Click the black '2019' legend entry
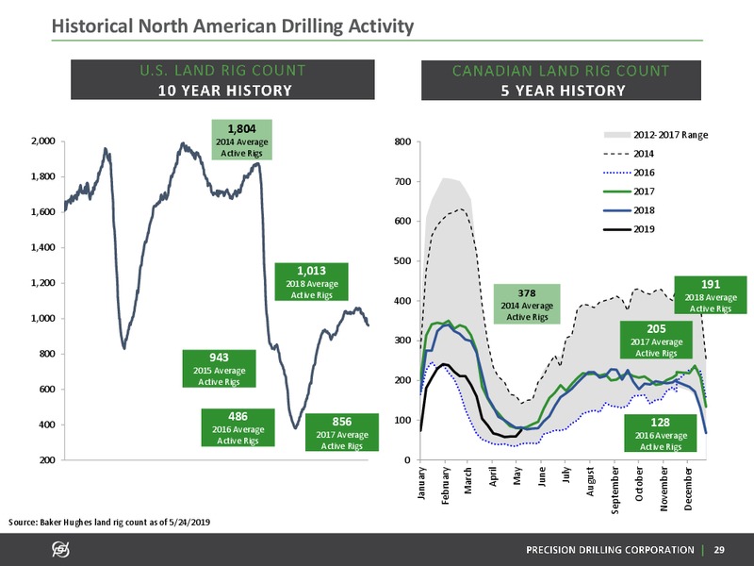 point(629,229)
